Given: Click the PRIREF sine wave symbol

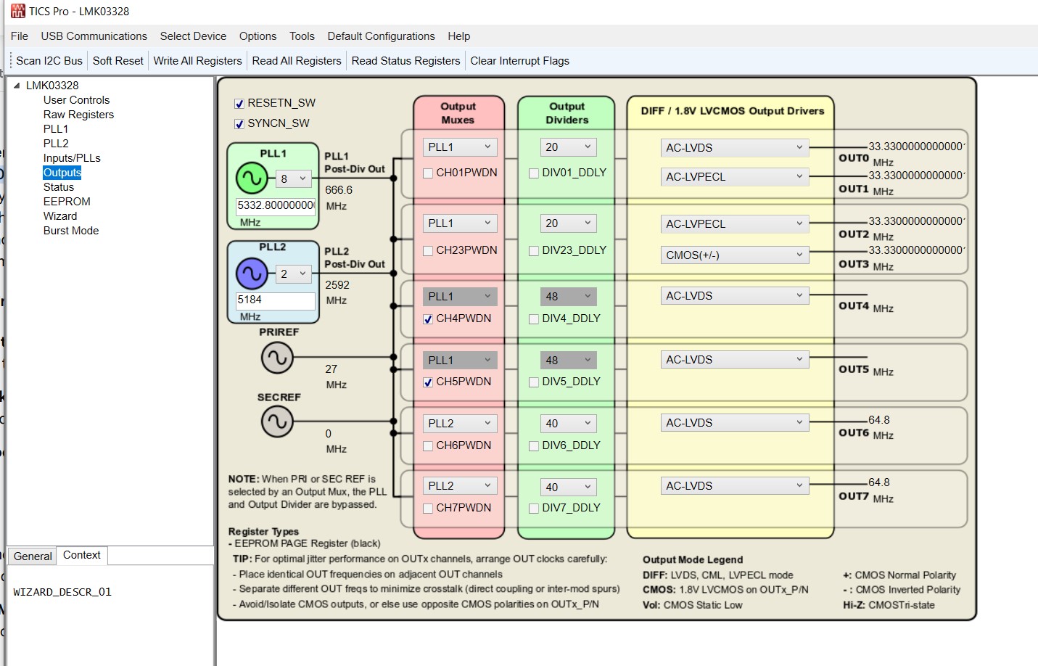Looking at the screenshot, I should tap(278, 357).
